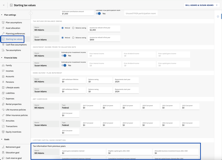Viewport: 222px width, 160px height.
Task: Edit FHSA total contribution amount field
Action: pos(77,13)
